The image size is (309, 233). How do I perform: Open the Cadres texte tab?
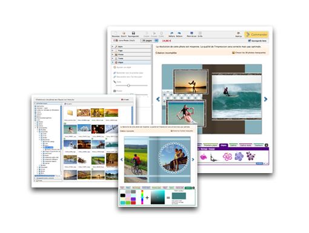point(245,145)
